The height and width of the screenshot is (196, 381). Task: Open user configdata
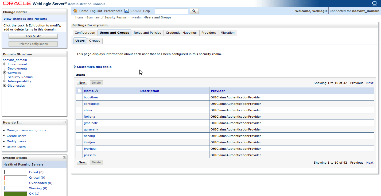click(x=92, y=104)
